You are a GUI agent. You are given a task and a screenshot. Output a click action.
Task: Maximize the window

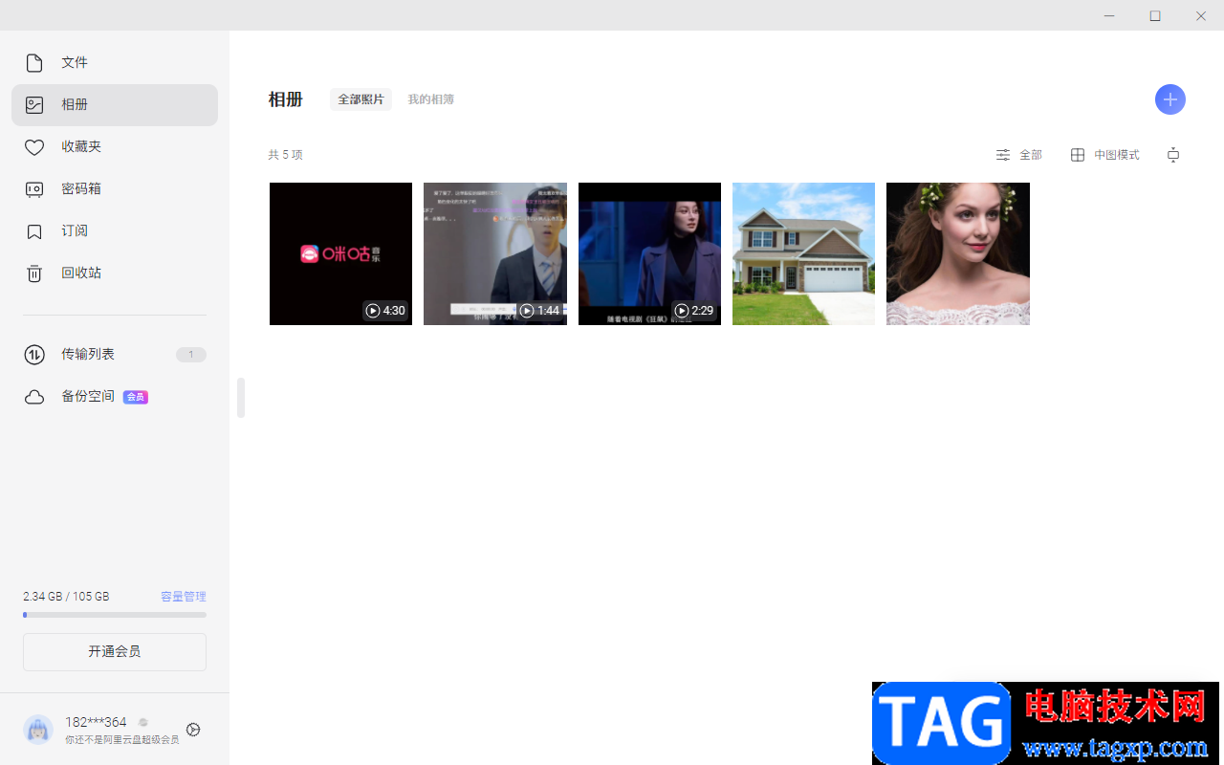coord(1155,15)
